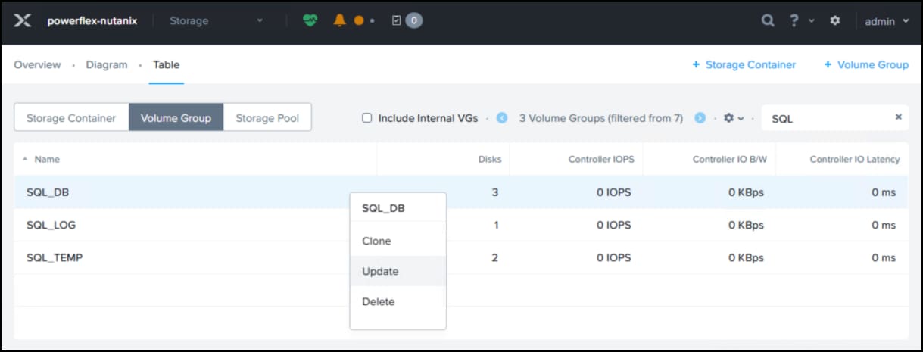Click the SQL_DB context menu title

pos(383,208)
